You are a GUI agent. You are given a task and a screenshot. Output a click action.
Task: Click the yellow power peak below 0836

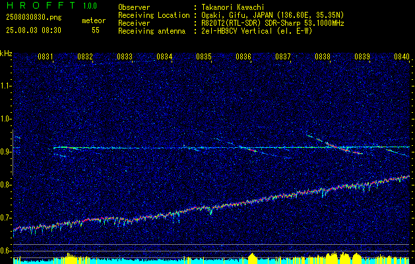coord(253,258)
